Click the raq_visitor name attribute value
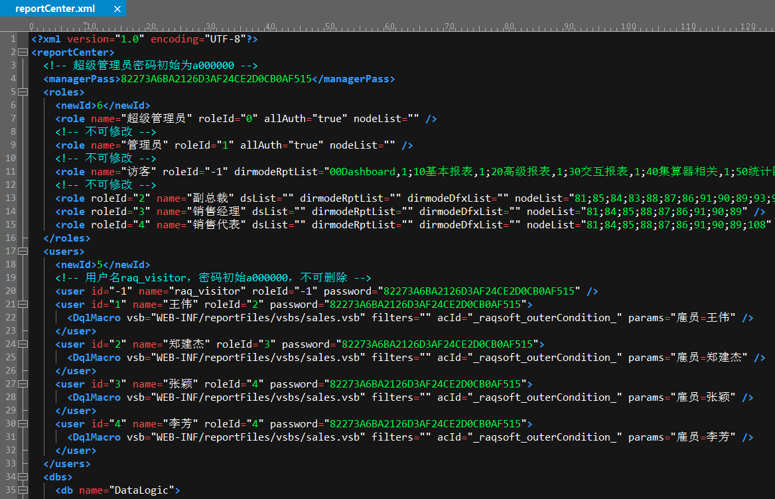This screenshot has width=775, height=499. point(210,291)
